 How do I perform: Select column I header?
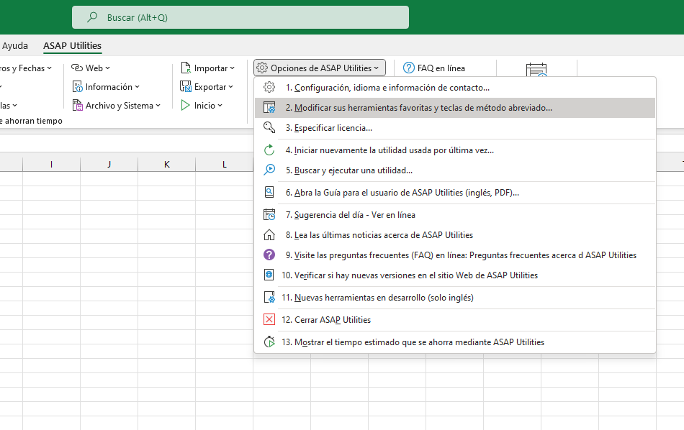tap(51, 164)
